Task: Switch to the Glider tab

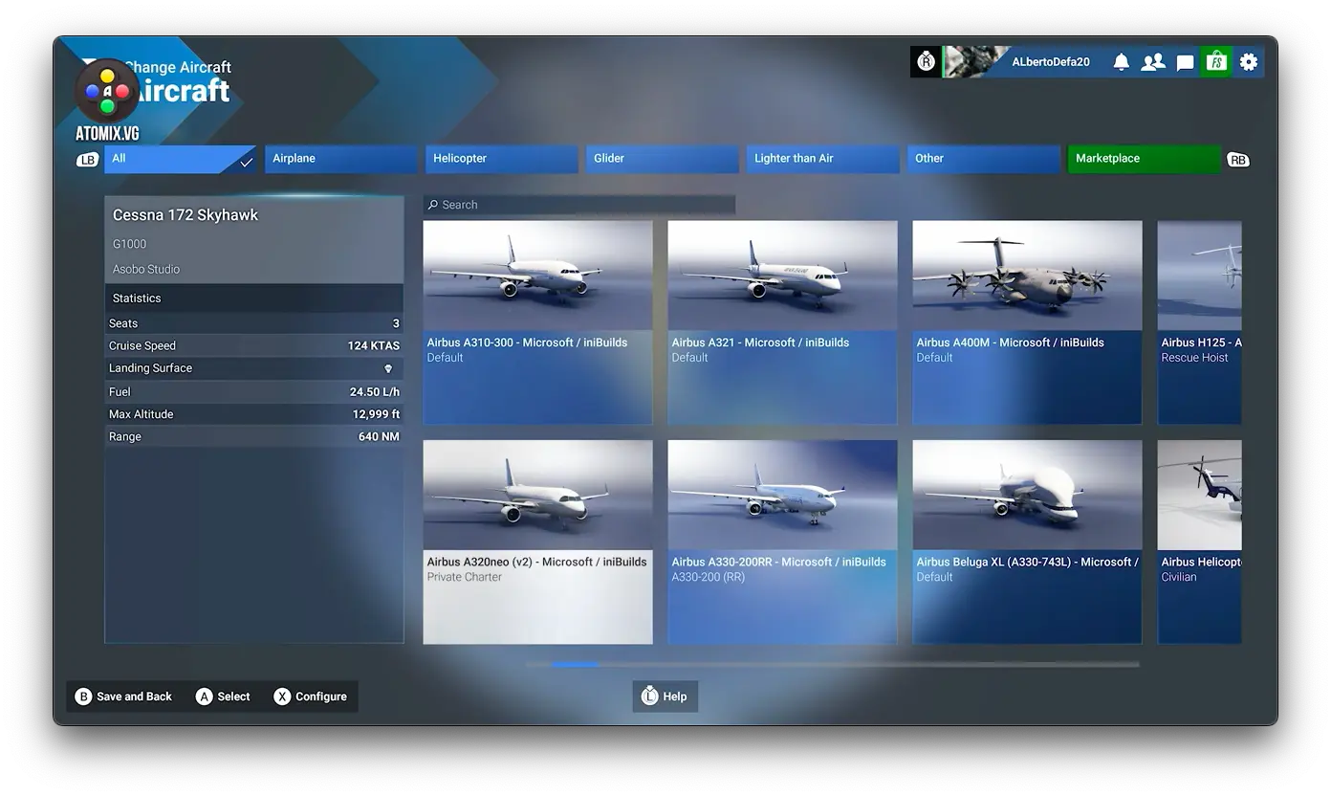Action: [663, 159]
